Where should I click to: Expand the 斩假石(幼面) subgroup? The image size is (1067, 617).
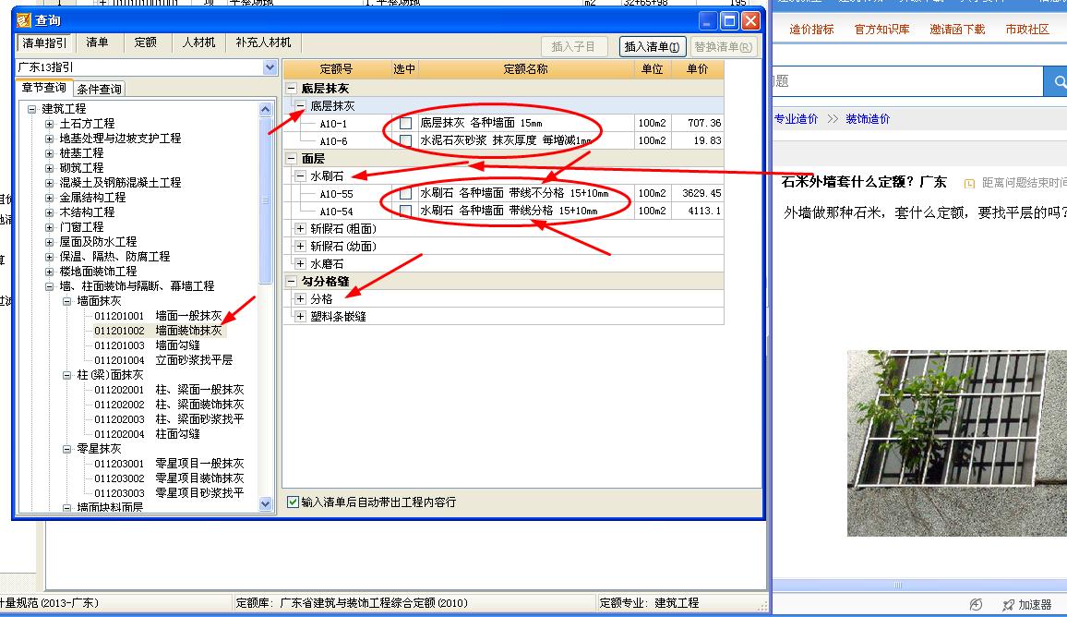click(300, 247)
